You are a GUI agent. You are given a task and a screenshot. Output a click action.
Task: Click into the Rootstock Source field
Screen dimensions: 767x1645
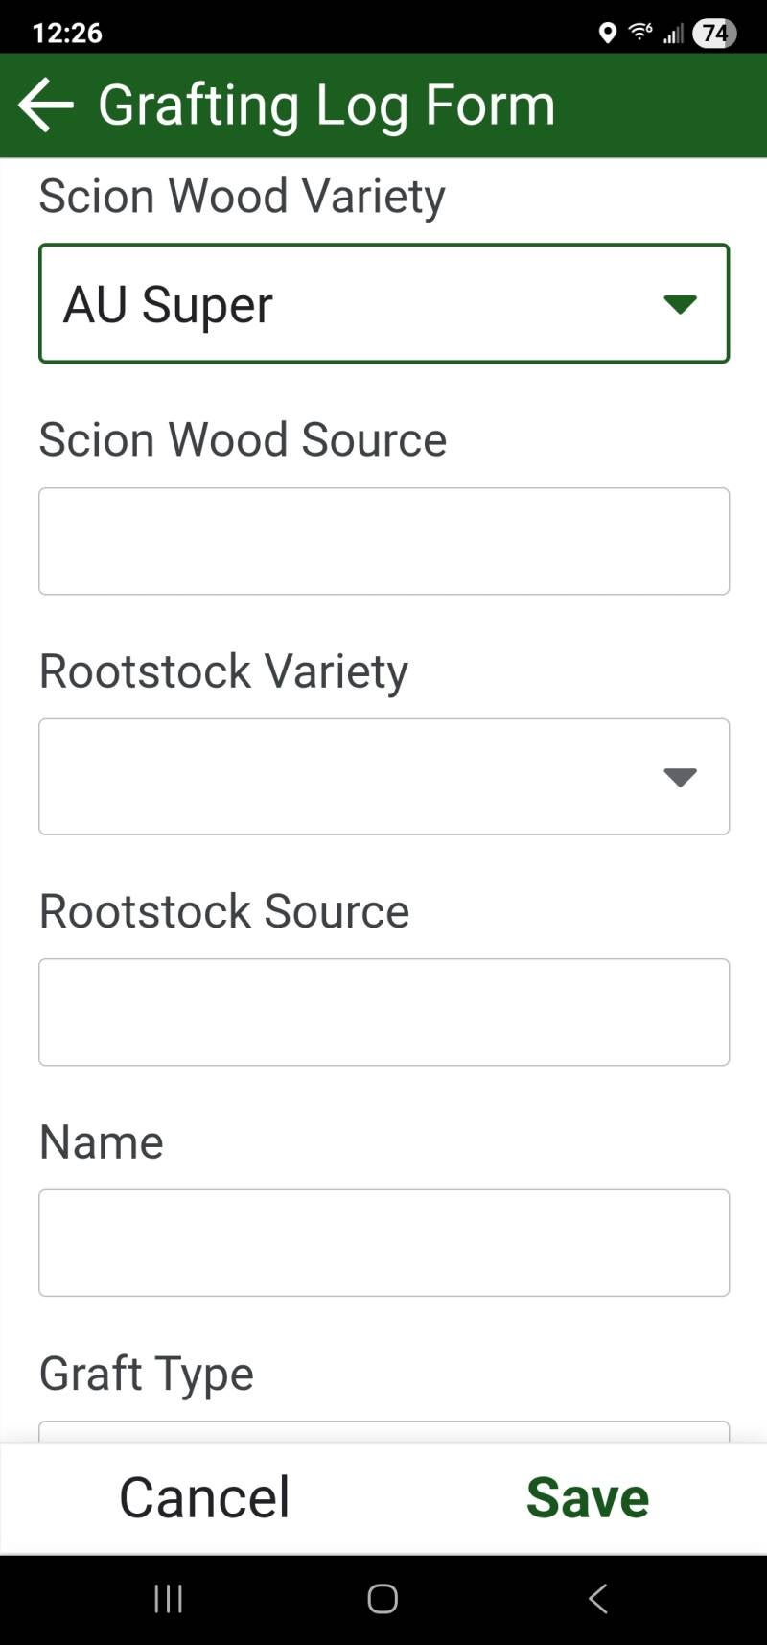(x=383, y=1012)
